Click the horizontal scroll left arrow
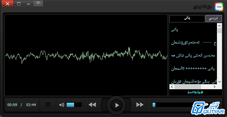Image resolution: width=227 pixels, height=117 pixels. pyautogui.click(x=172, y=87)
